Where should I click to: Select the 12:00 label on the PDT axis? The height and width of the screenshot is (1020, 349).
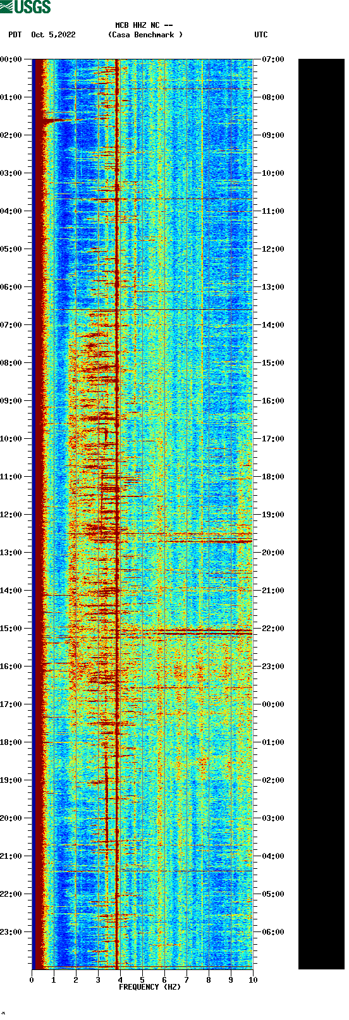[x=11, y=515]
